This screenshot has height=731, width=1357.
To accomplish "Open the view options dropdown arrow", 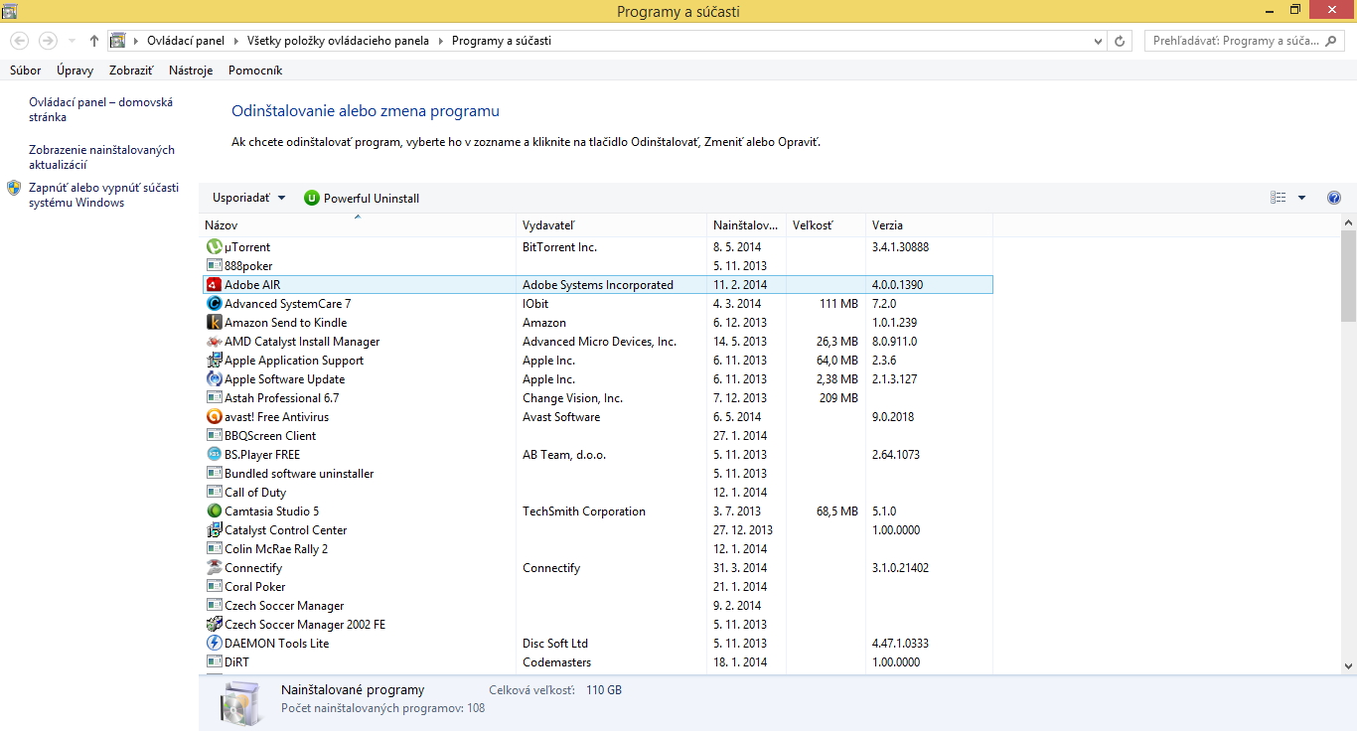I will pos(1301,198).
